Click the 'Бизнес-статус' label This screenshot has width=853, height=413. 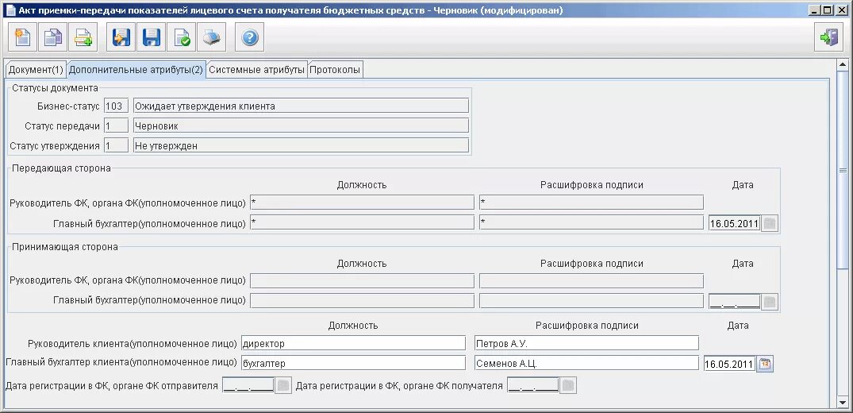[x=68, y=106]
